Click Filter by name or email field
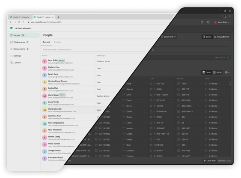 coord(95,50)
